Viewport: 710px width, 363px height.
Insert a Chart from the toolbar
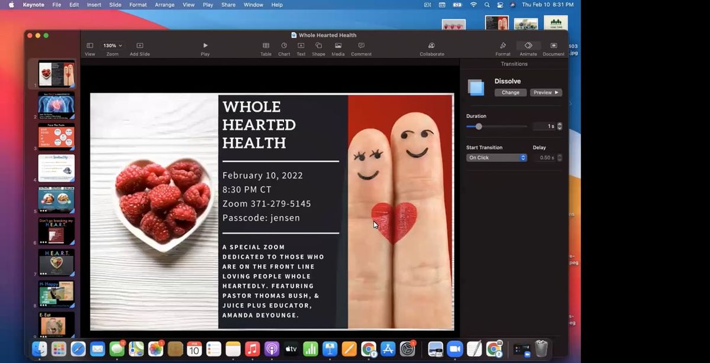point(284,49)
